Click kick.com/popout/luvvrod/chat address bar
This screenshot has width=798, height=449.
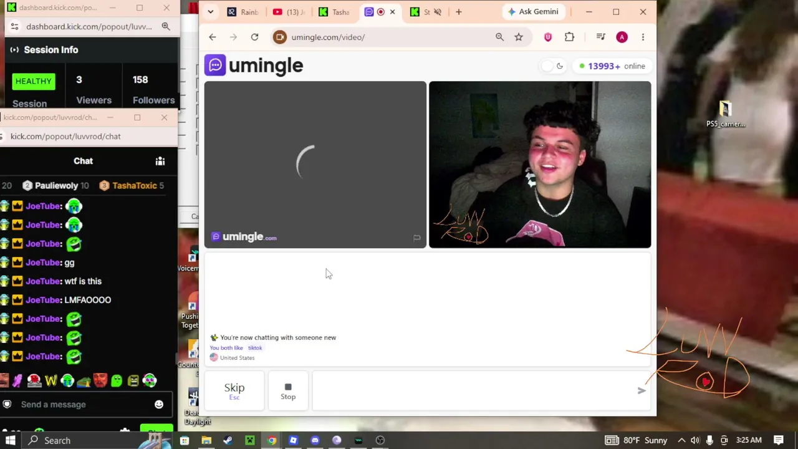coord(65,137)
